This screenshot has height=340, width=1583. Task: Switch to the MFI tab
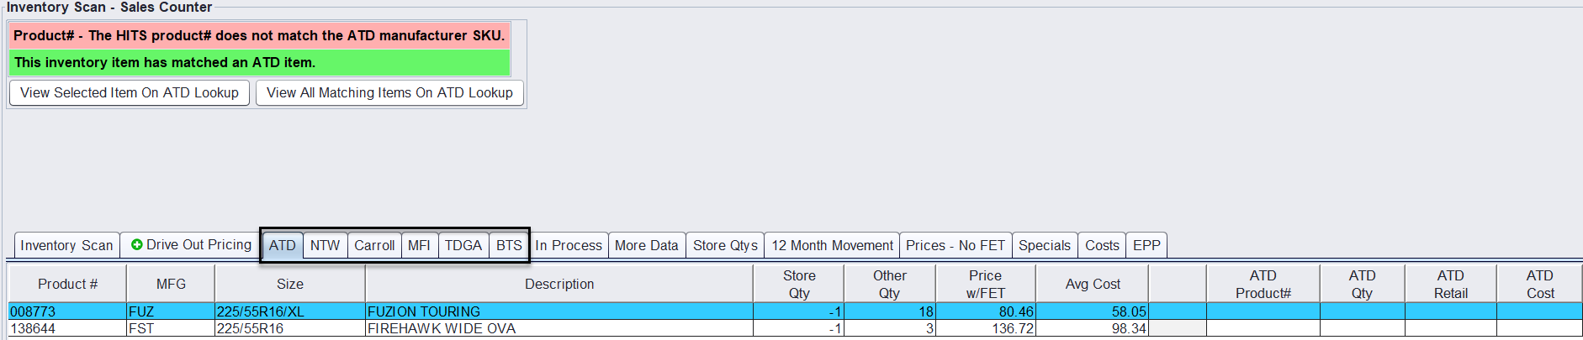[x=419, y=245]
